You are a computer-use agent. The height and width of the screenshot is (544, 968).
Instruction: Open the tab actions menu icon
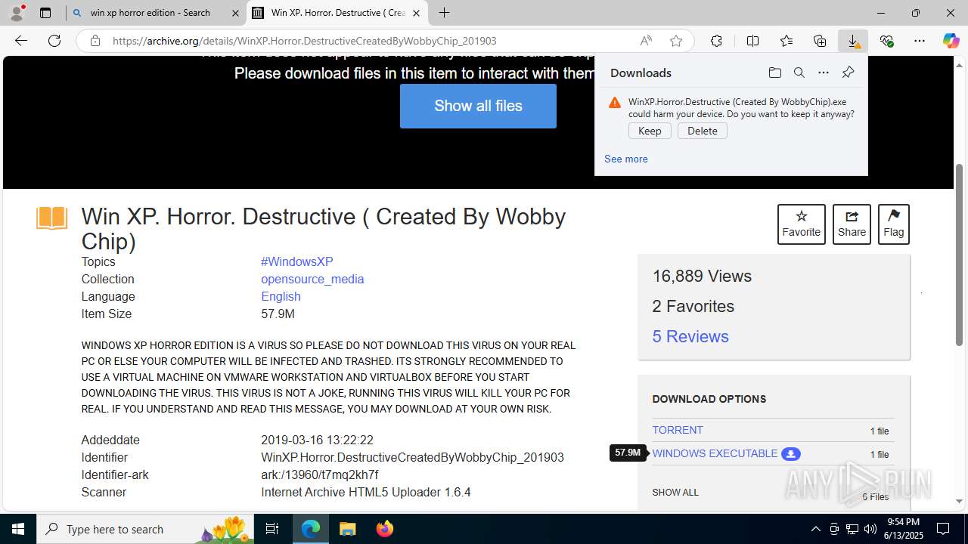[45, 13]
